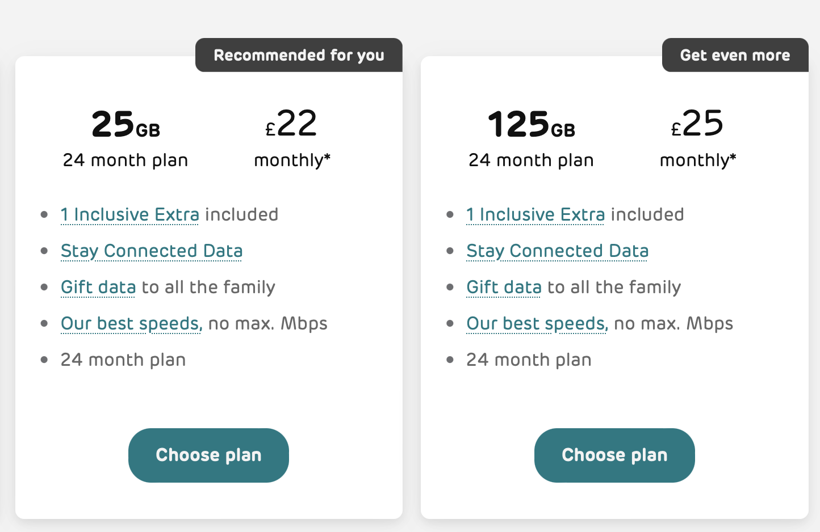Click "Our best speeds" link in 25GB plan
820x532 pixels.
click(131, 324)
